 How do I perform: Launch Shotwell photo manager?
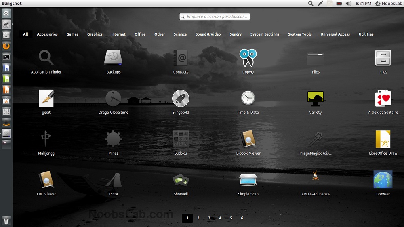(181, 180)
